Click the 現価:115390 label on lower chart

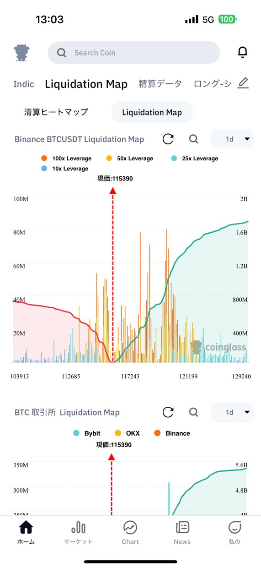[114, 445]
